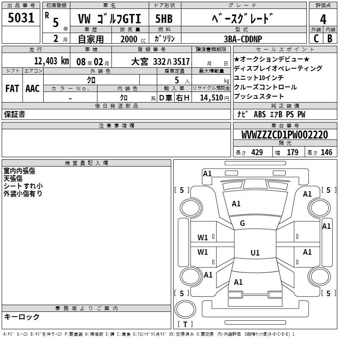Select the A1 mark on front bumper corner
The width and height of the screenshot is (339, 339).
point(207,173)
